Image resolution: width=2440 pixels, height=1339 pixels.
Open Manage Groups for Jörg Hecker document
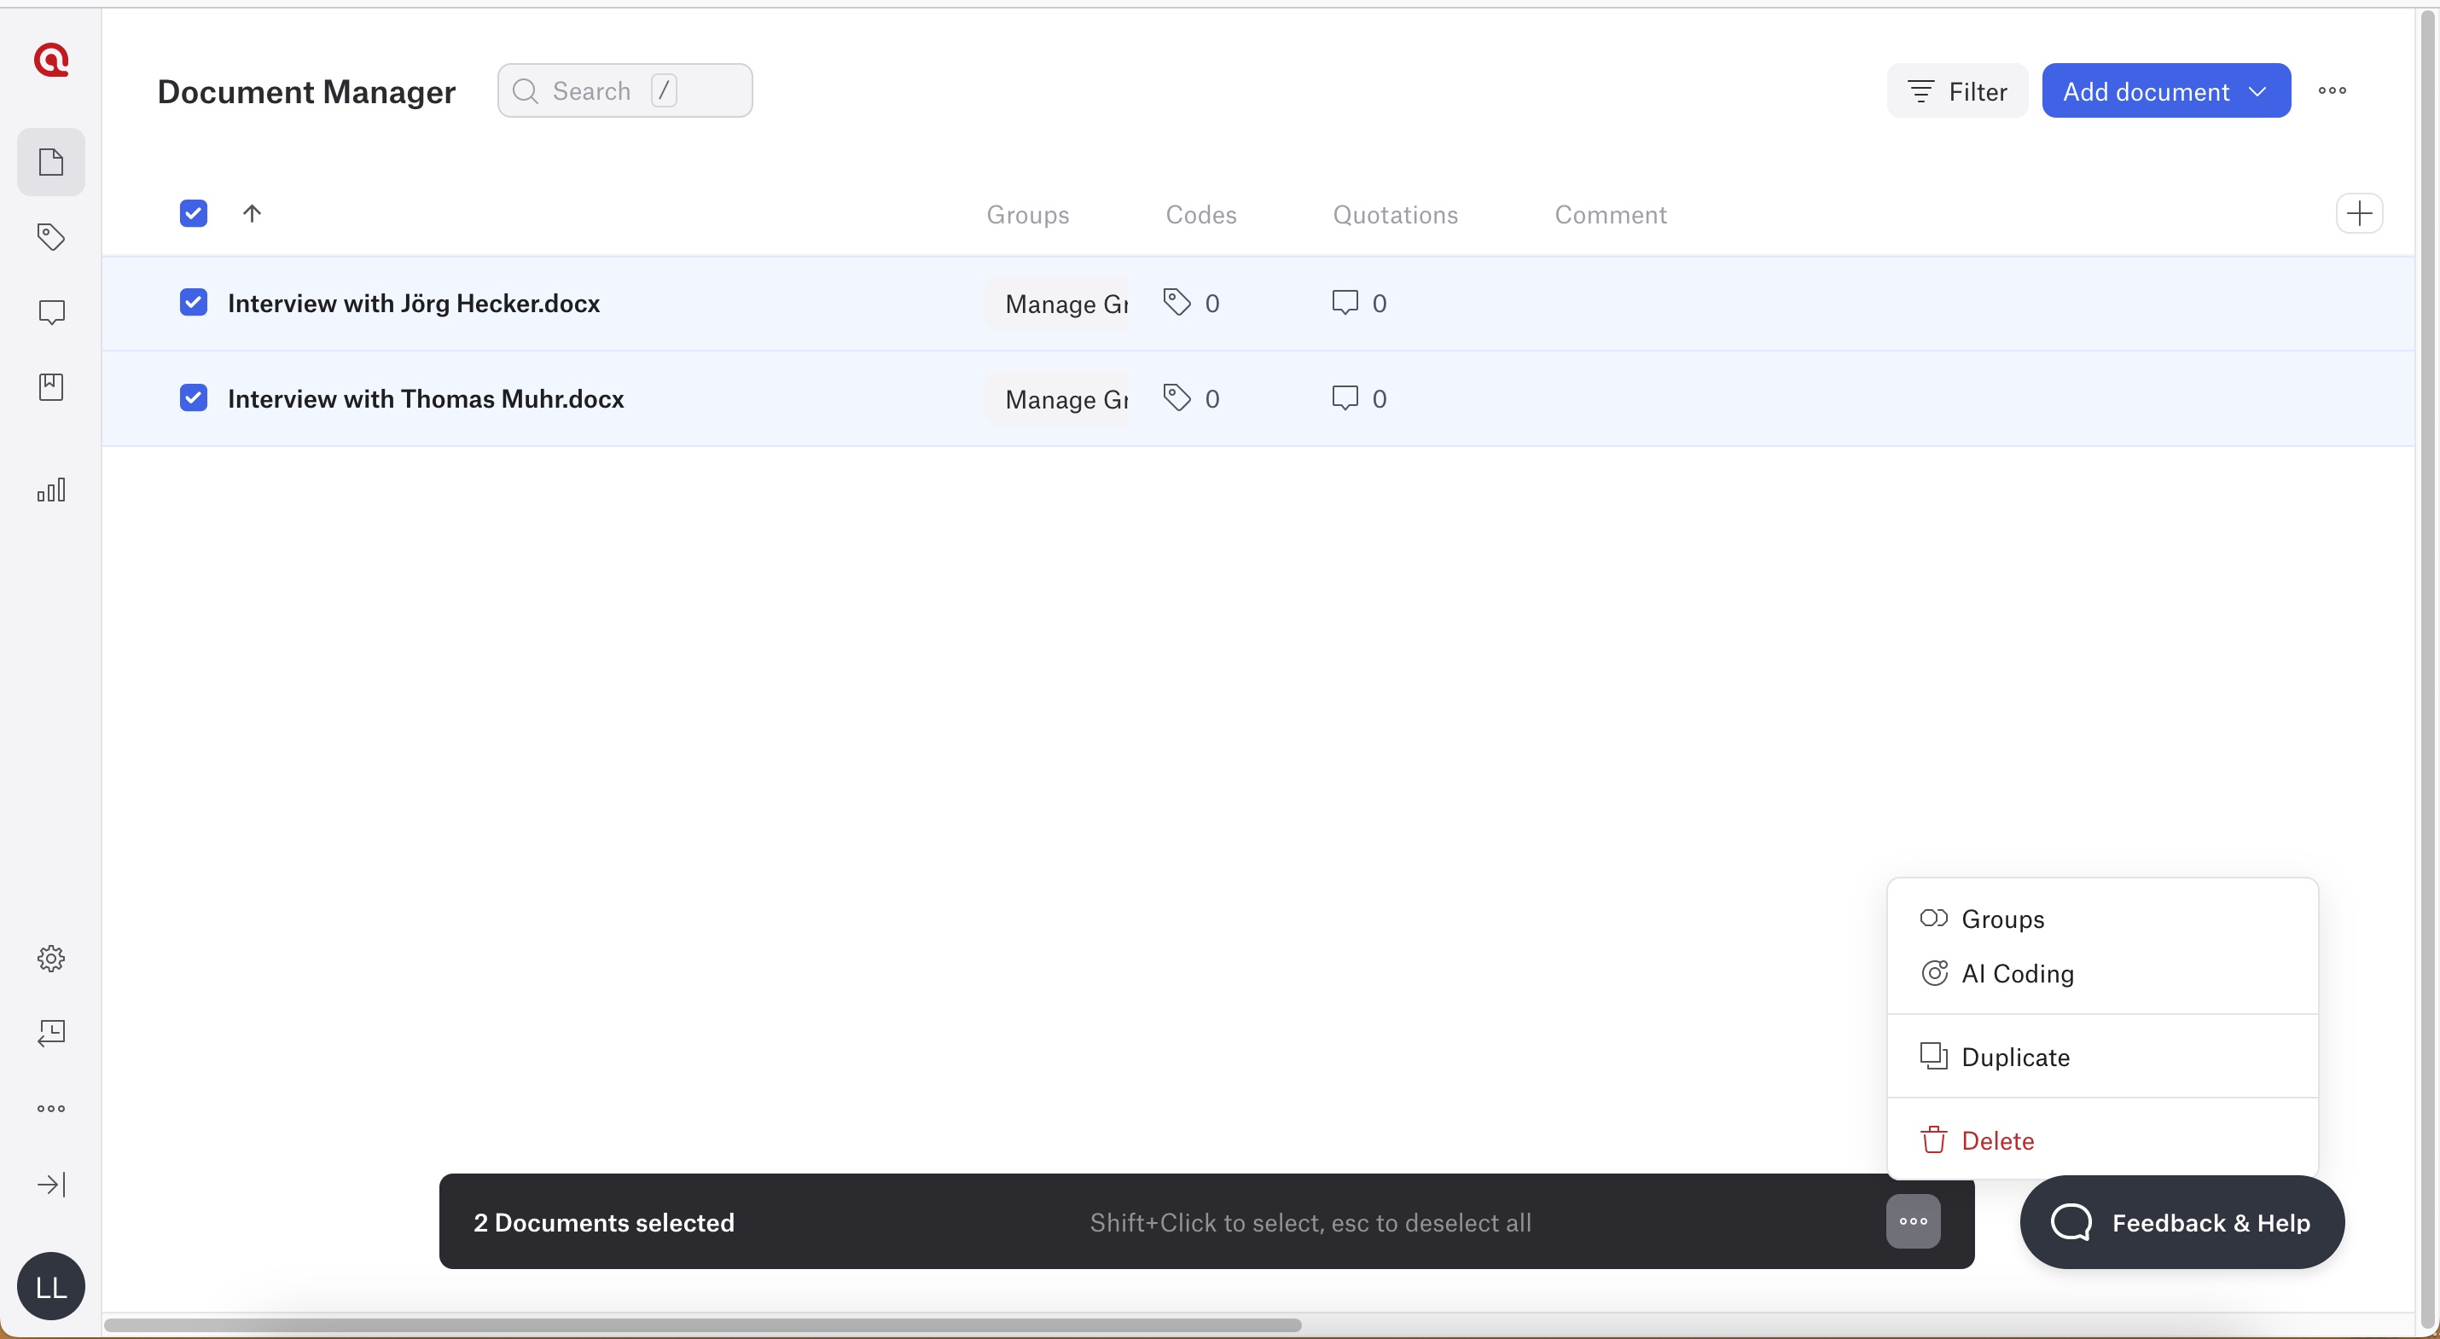pos(1057,304)
